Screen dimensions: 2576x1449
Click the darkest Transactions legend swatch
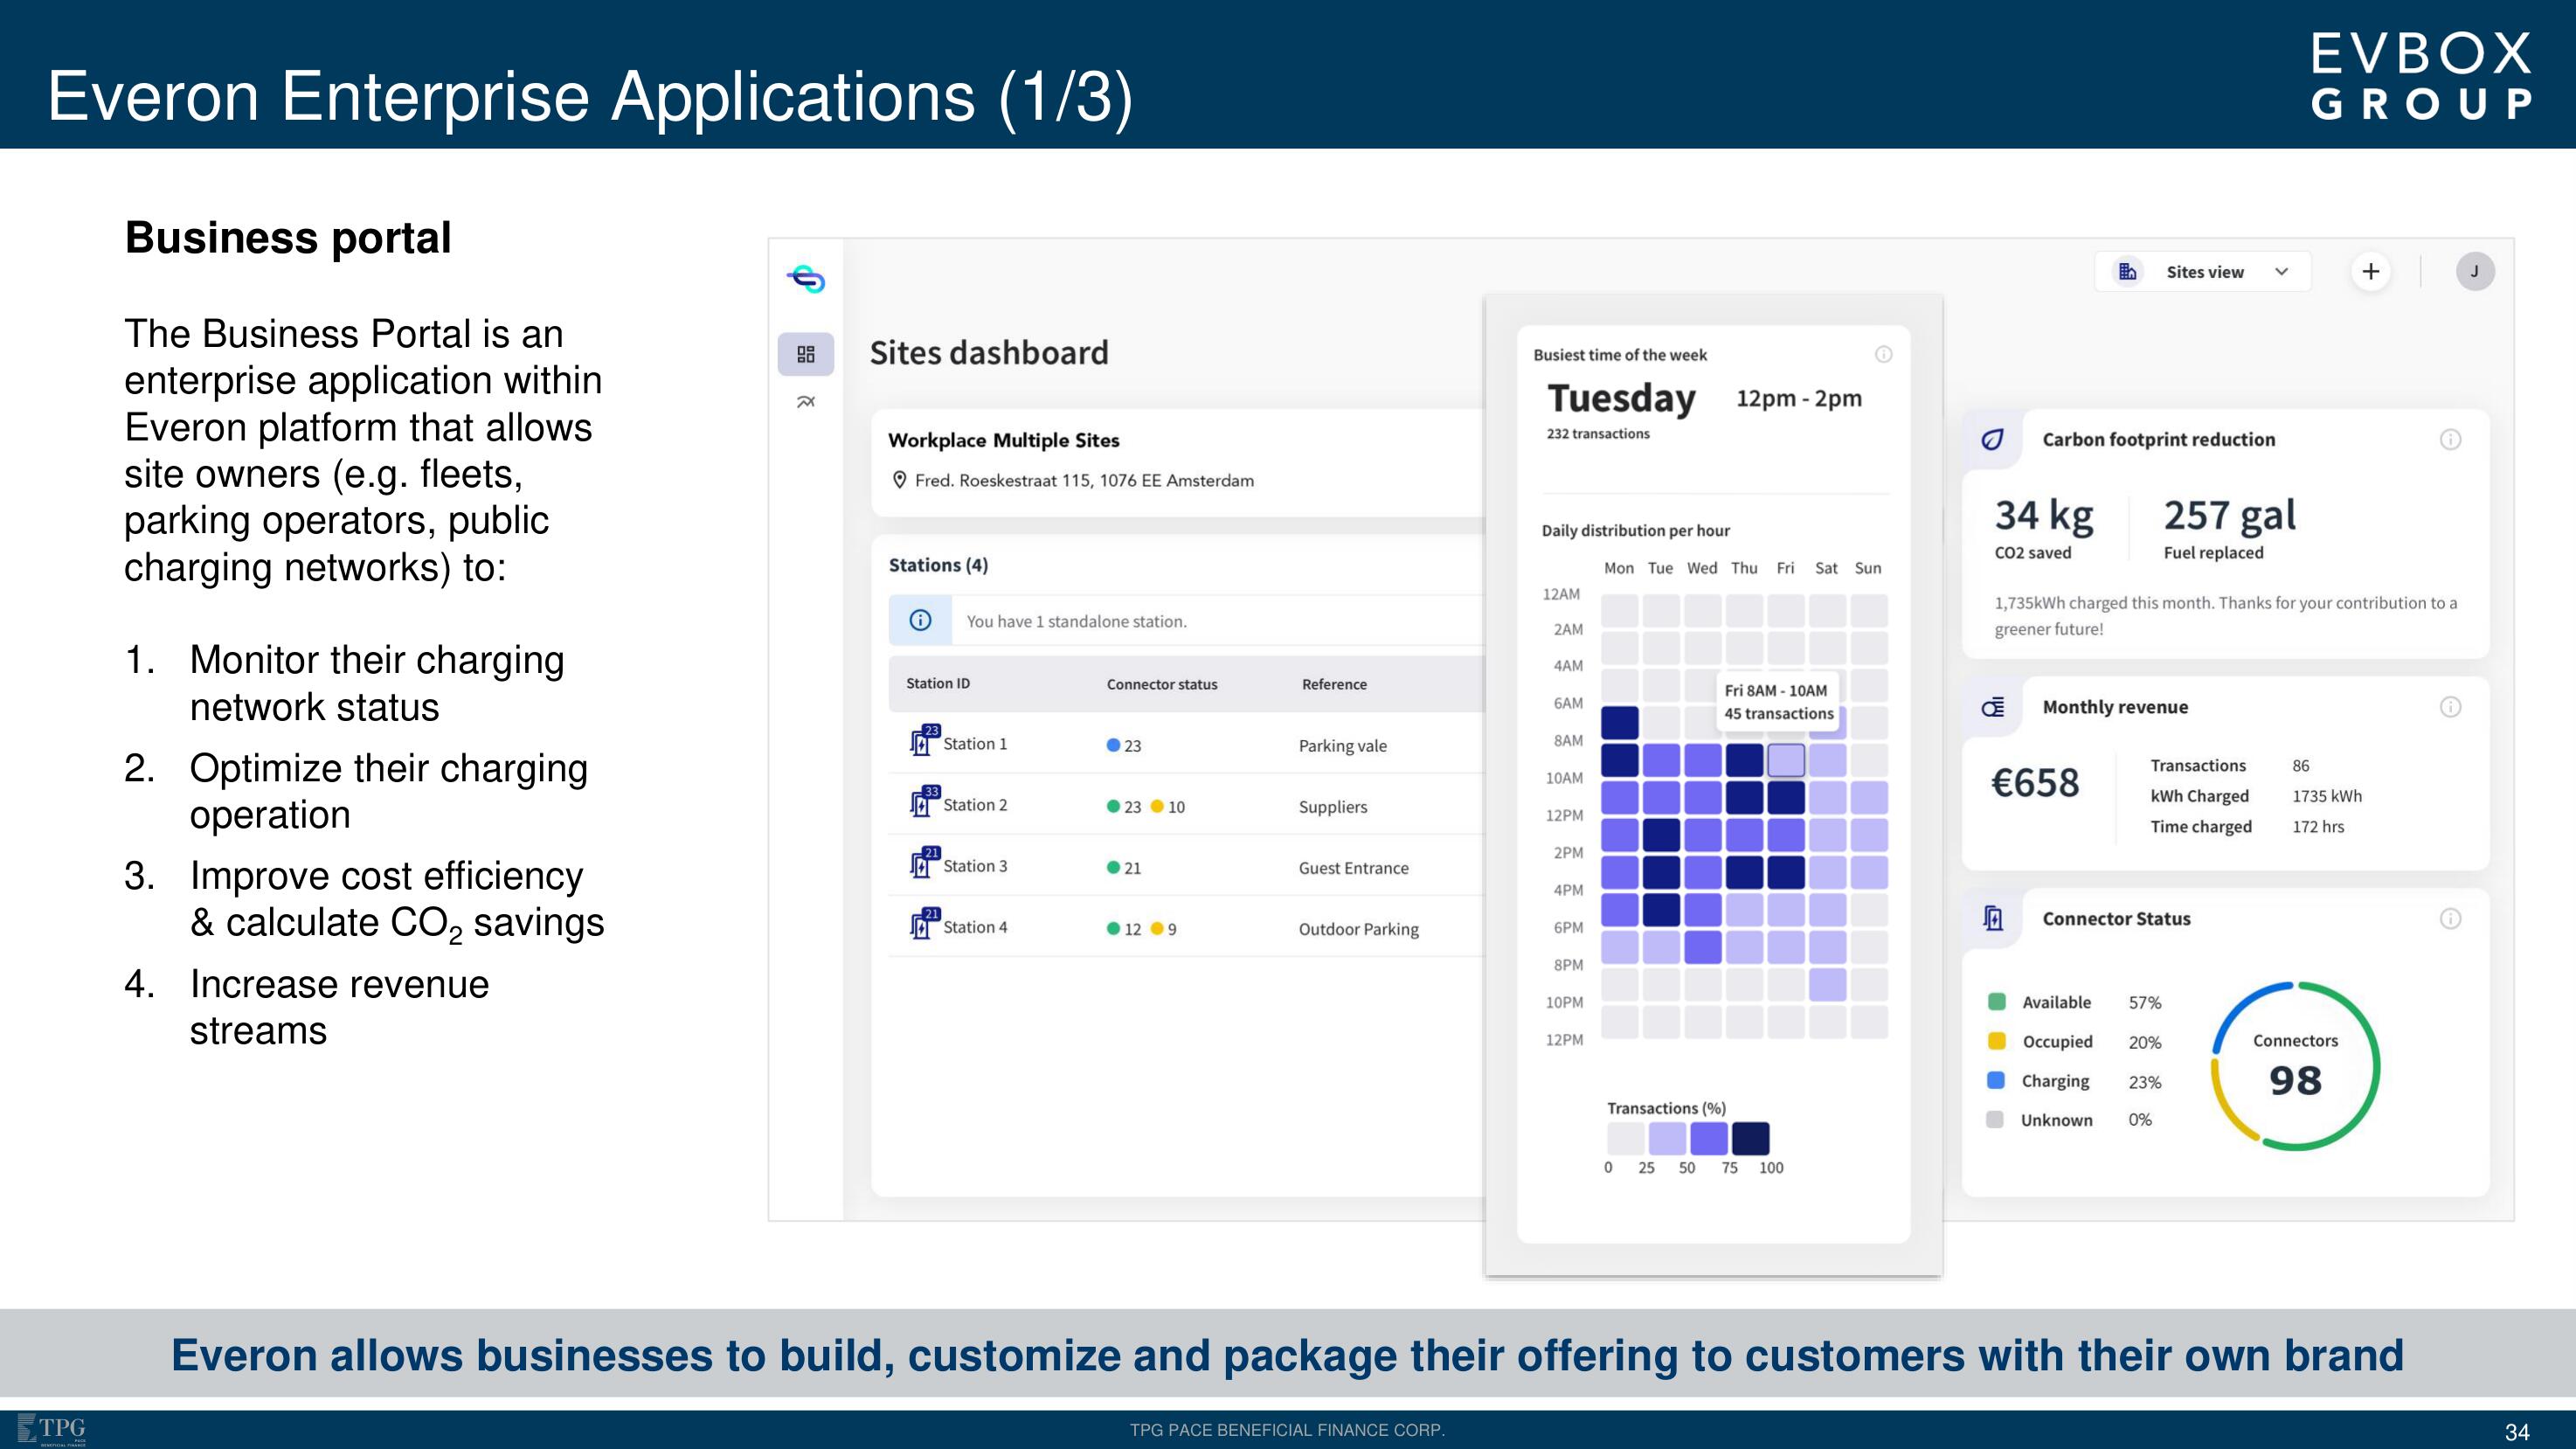(1750, 1138)
